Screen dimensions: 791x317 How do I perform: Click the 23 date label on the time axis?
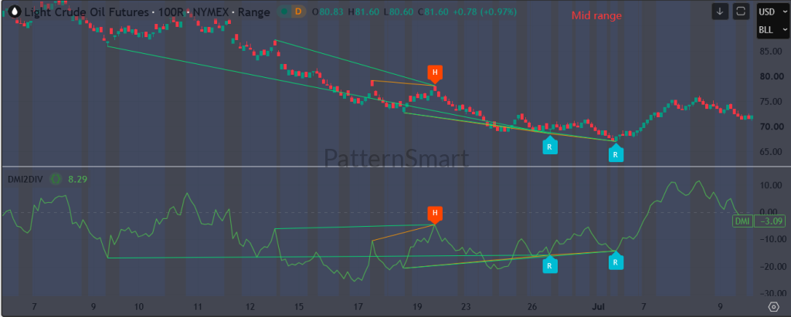click(466, 306)
